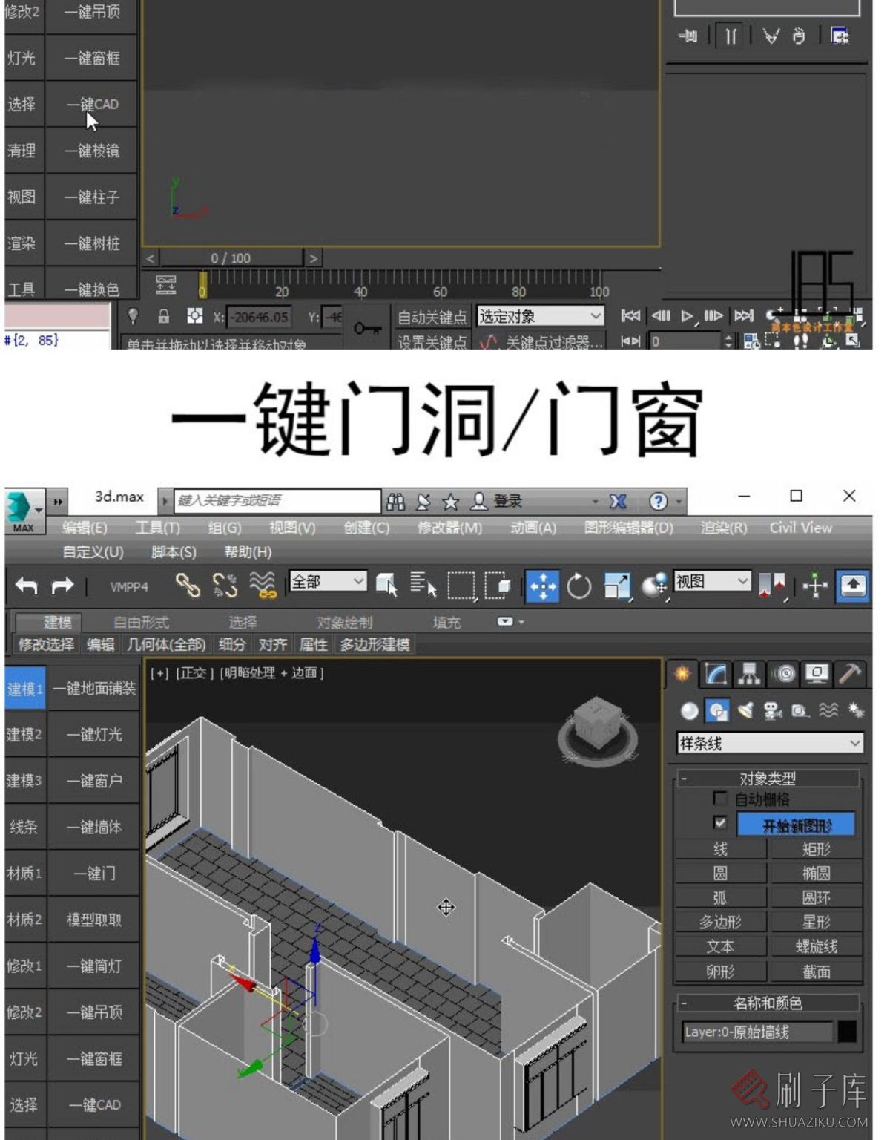890x1140 pixels.
Task: Choose the Rectangular Selection Region tool
Action: point(461,586)
